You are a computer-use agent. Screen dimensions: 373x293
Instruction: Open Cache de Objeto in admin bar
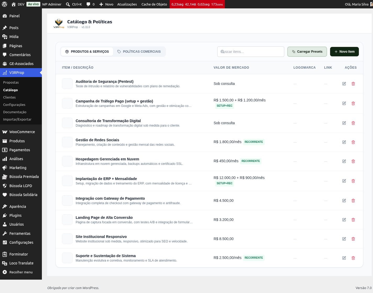[154, 4]
